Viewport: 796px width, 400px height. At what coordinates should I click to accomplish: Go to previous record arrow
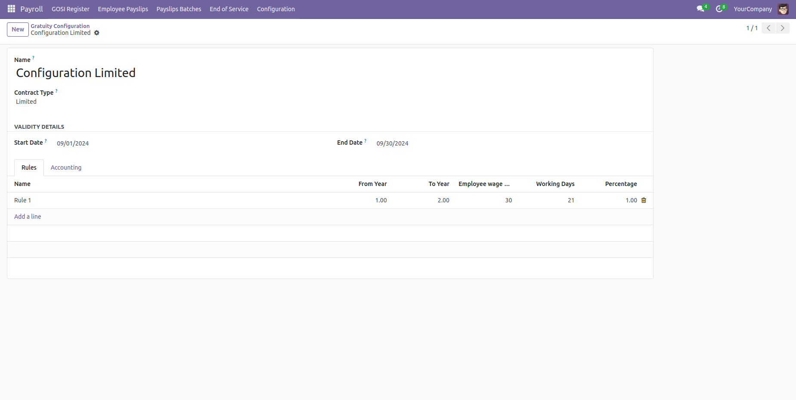click(768, 28)
